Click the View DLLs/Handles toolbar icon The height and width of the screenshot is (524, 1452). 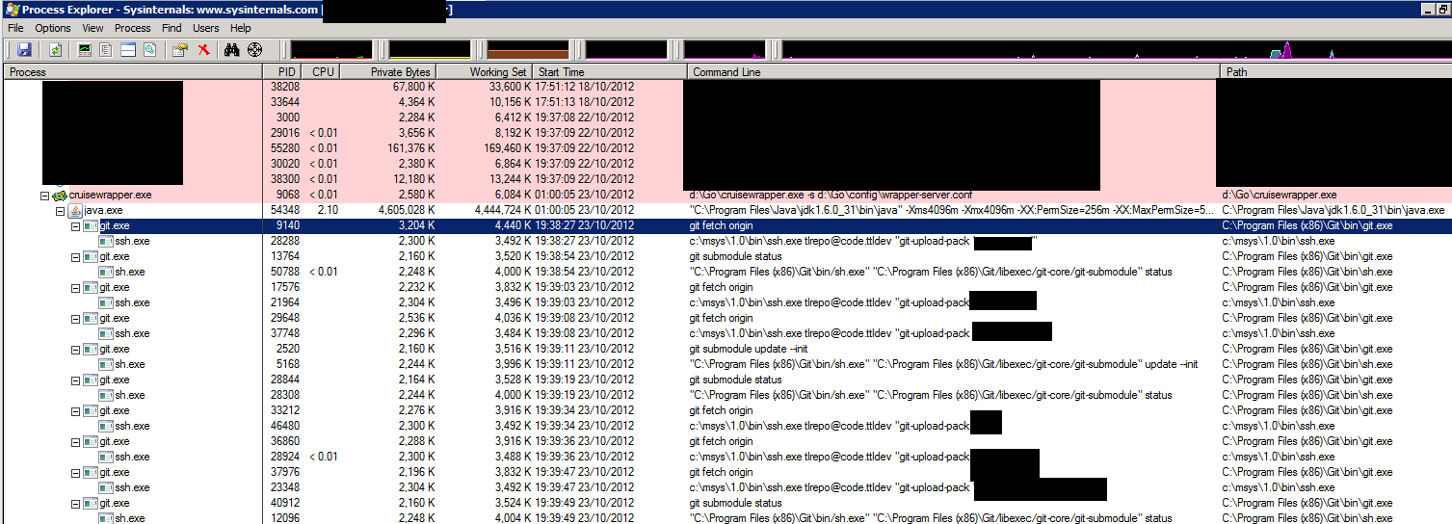click(149, 49)
